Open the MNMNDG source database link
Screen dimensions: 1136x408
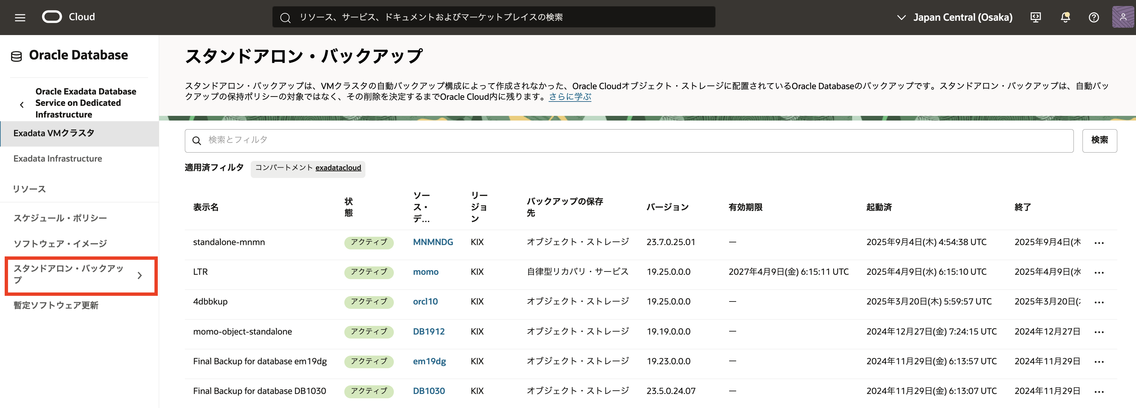click(x=433, y=242)
